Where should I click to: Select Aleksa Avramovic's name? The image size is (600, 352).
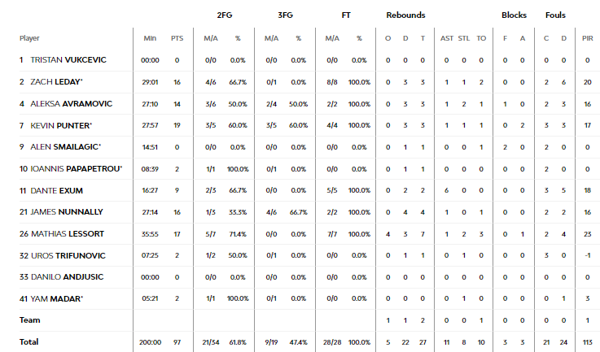click(71, 103)
